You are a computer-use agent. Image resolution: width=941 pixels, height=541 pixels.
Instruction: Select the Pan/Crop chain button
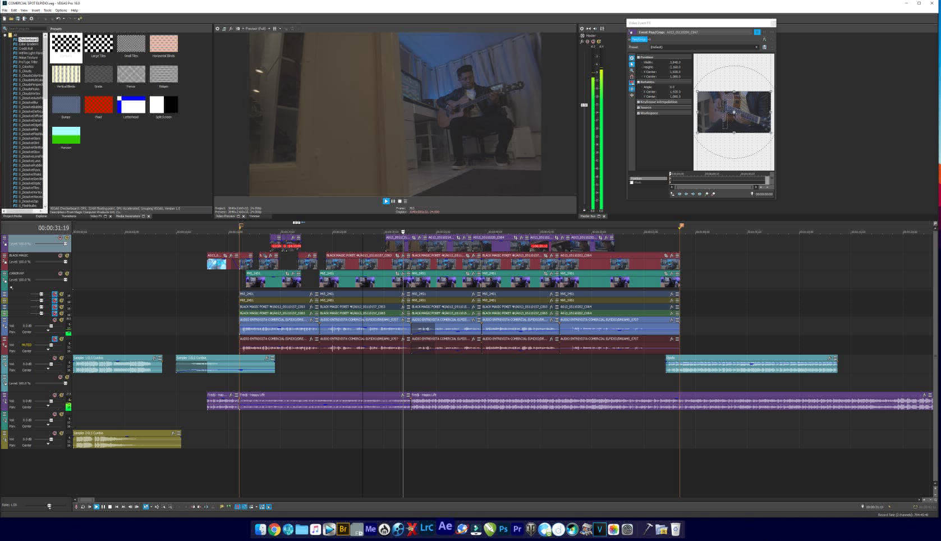click(x=639, y=39)
